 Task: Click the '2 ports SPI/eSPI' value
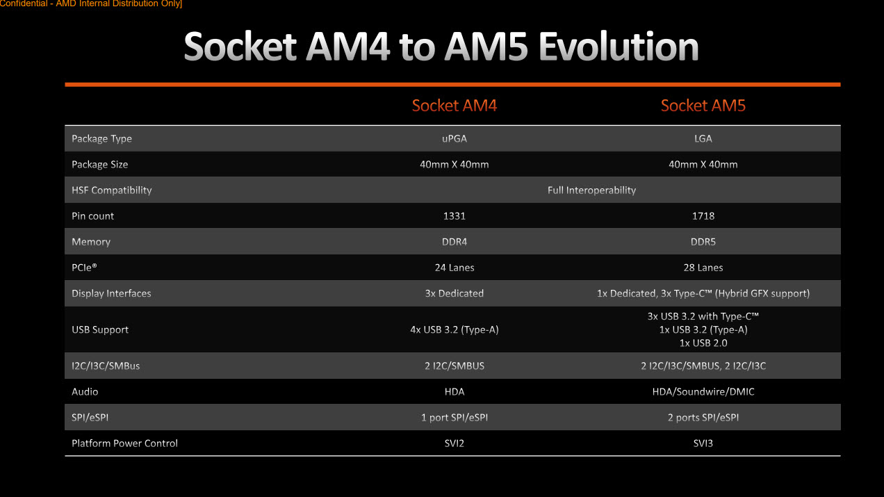703,418
